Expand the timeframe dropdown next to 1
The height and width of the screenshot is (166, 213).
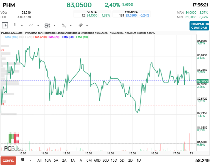click(22, 25)
